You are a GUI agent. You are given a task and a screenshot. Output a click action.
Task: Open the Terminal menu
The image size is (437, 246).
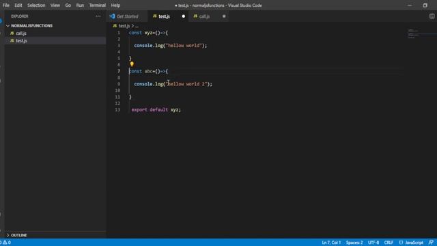(x=97, y=5)
